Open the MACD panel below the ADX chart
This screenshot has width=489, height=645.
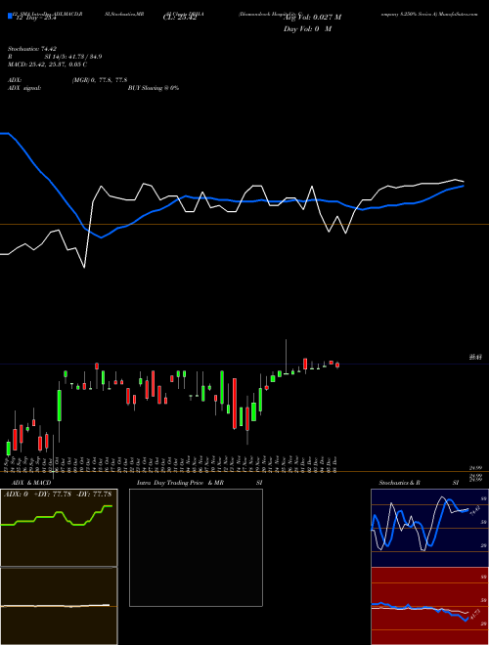(x=59, y=606)
